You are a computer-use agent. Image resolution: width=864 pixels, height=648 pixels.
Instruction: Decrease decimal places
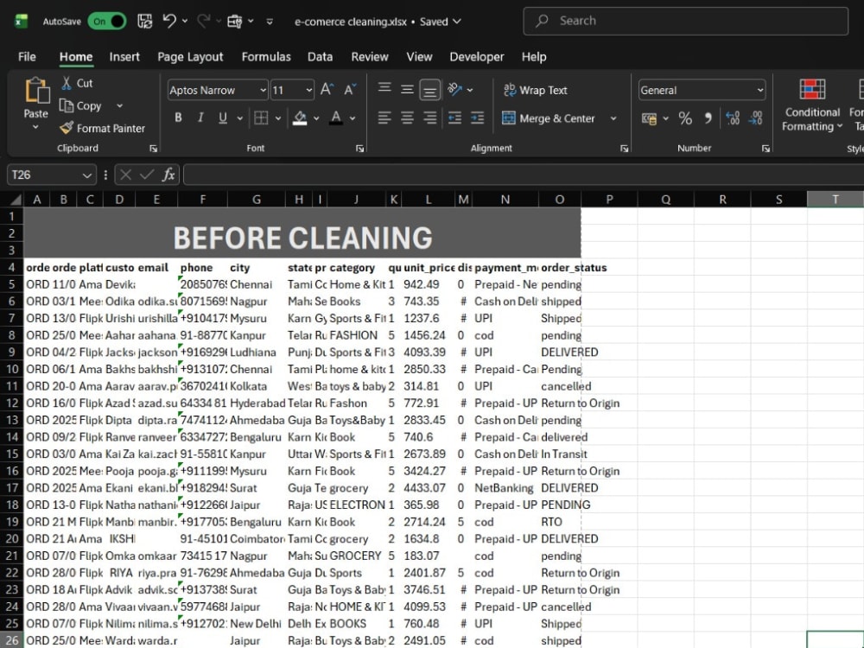756,118
